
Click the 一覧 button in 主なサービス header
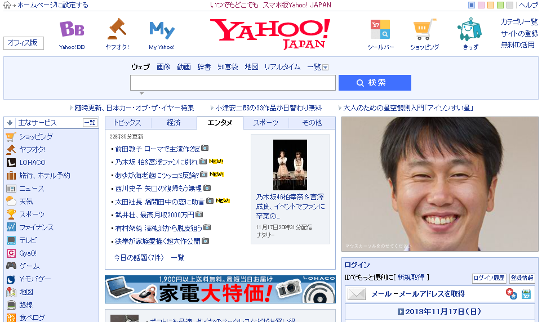(90, 123)
